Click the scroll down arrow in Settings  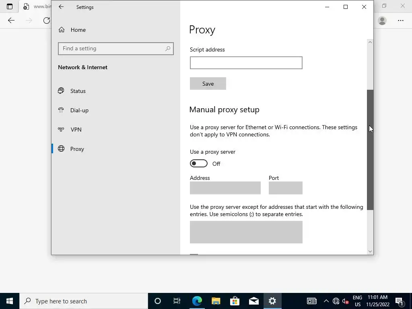tap(370, 251)
